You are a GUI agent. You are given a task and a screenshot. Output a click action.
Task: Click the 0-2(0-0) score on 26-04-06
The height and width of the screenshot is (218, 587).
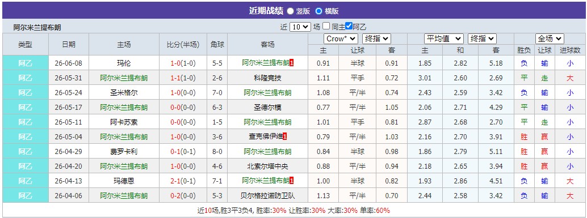[183, 195]
